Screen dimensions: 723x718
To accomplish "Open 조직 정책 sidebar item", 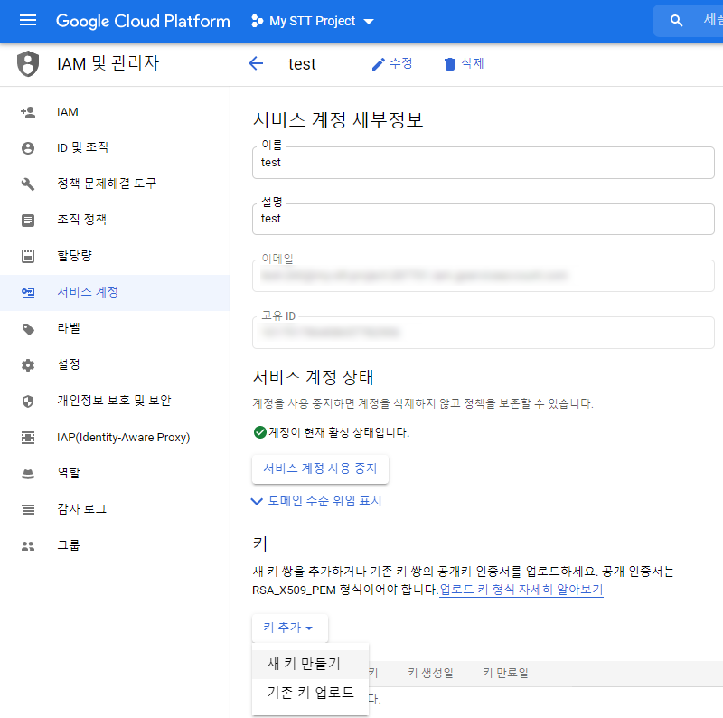I will pos(116,220).
